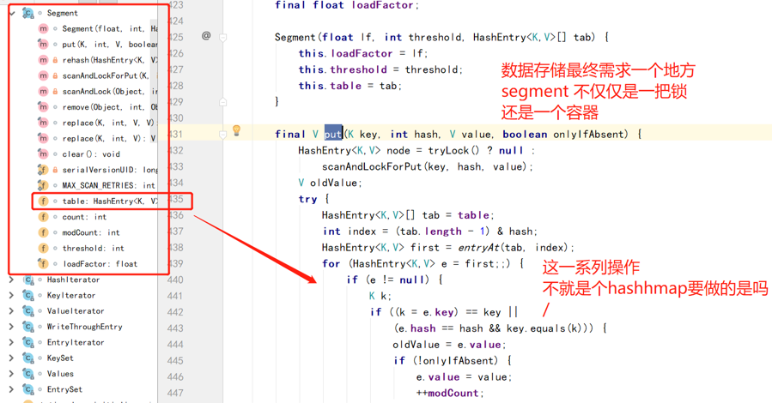The width and height of the screenshot is (772, 403).
Task: Select MAX_SCAN_RETRIES: int in structure tree
Action: coord(108,185)
